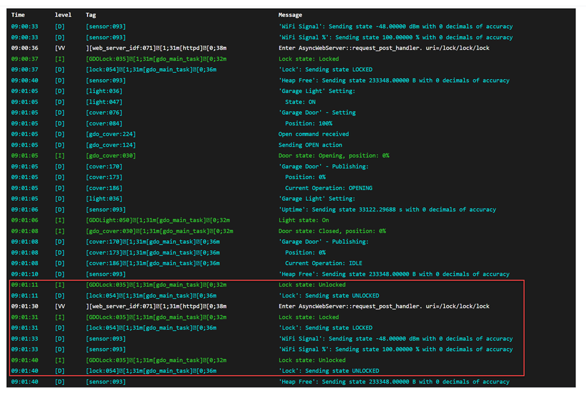Select 'Door state: Closed, position: 0%' message

332,231
